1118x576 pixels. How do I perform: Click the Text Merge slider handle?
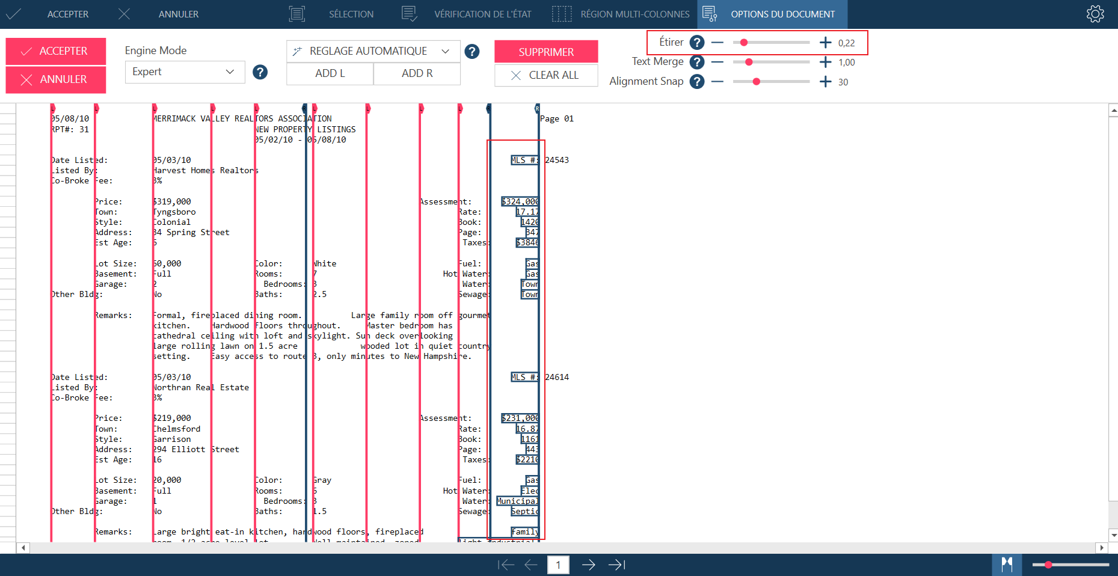coord(749,62)
